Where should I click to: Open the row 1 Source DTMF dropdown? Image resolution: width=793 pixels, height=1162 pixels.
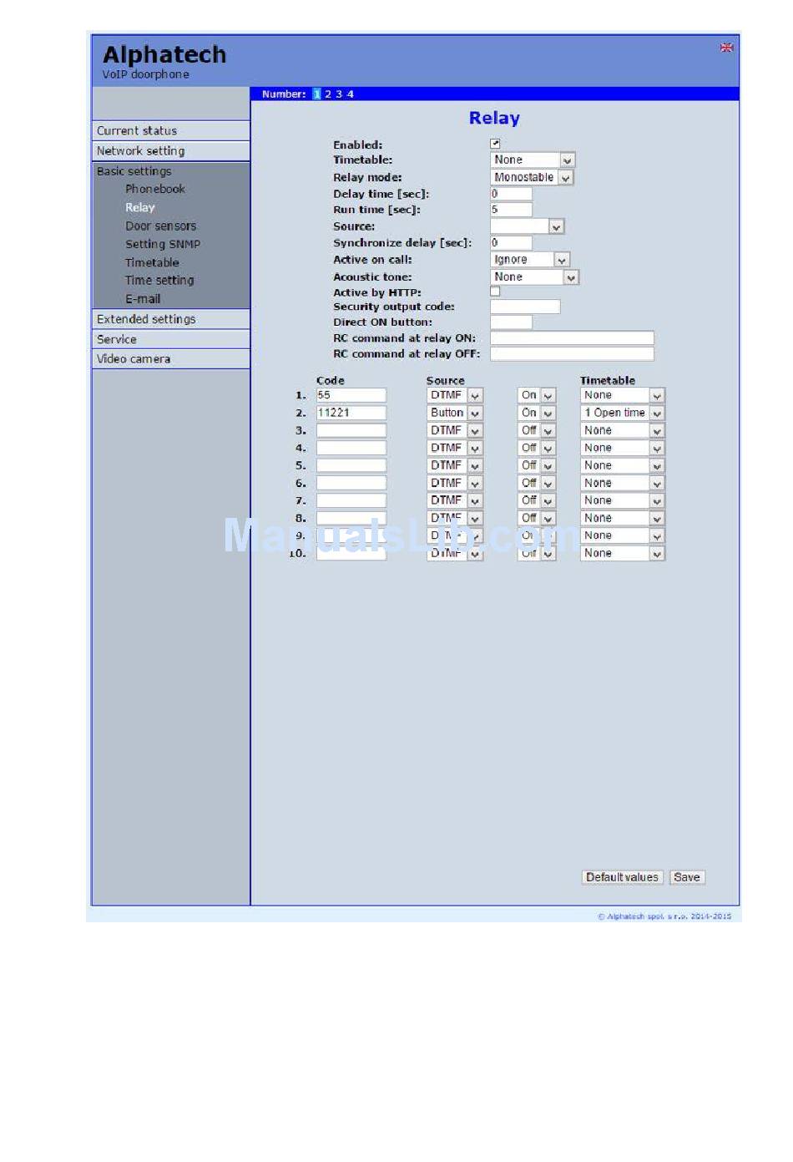pyautogui.click(x=455, y=395)
